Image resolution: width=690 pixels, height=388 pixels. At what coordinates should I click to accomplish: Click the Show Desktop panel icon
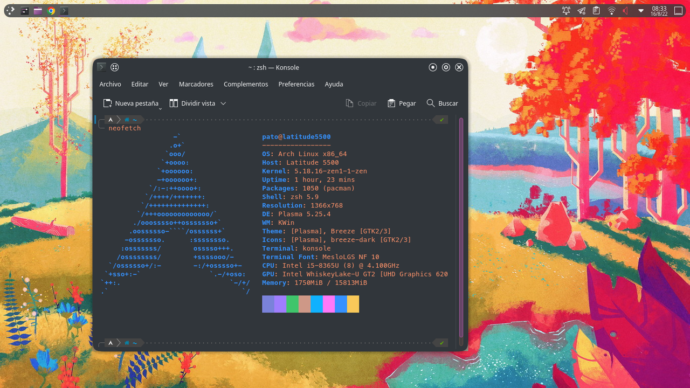coord(679,11)
